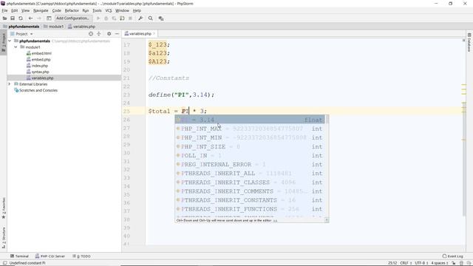This screenshot has width=473, height=266.
Task: Open the Tools menu
Action: 97,10
